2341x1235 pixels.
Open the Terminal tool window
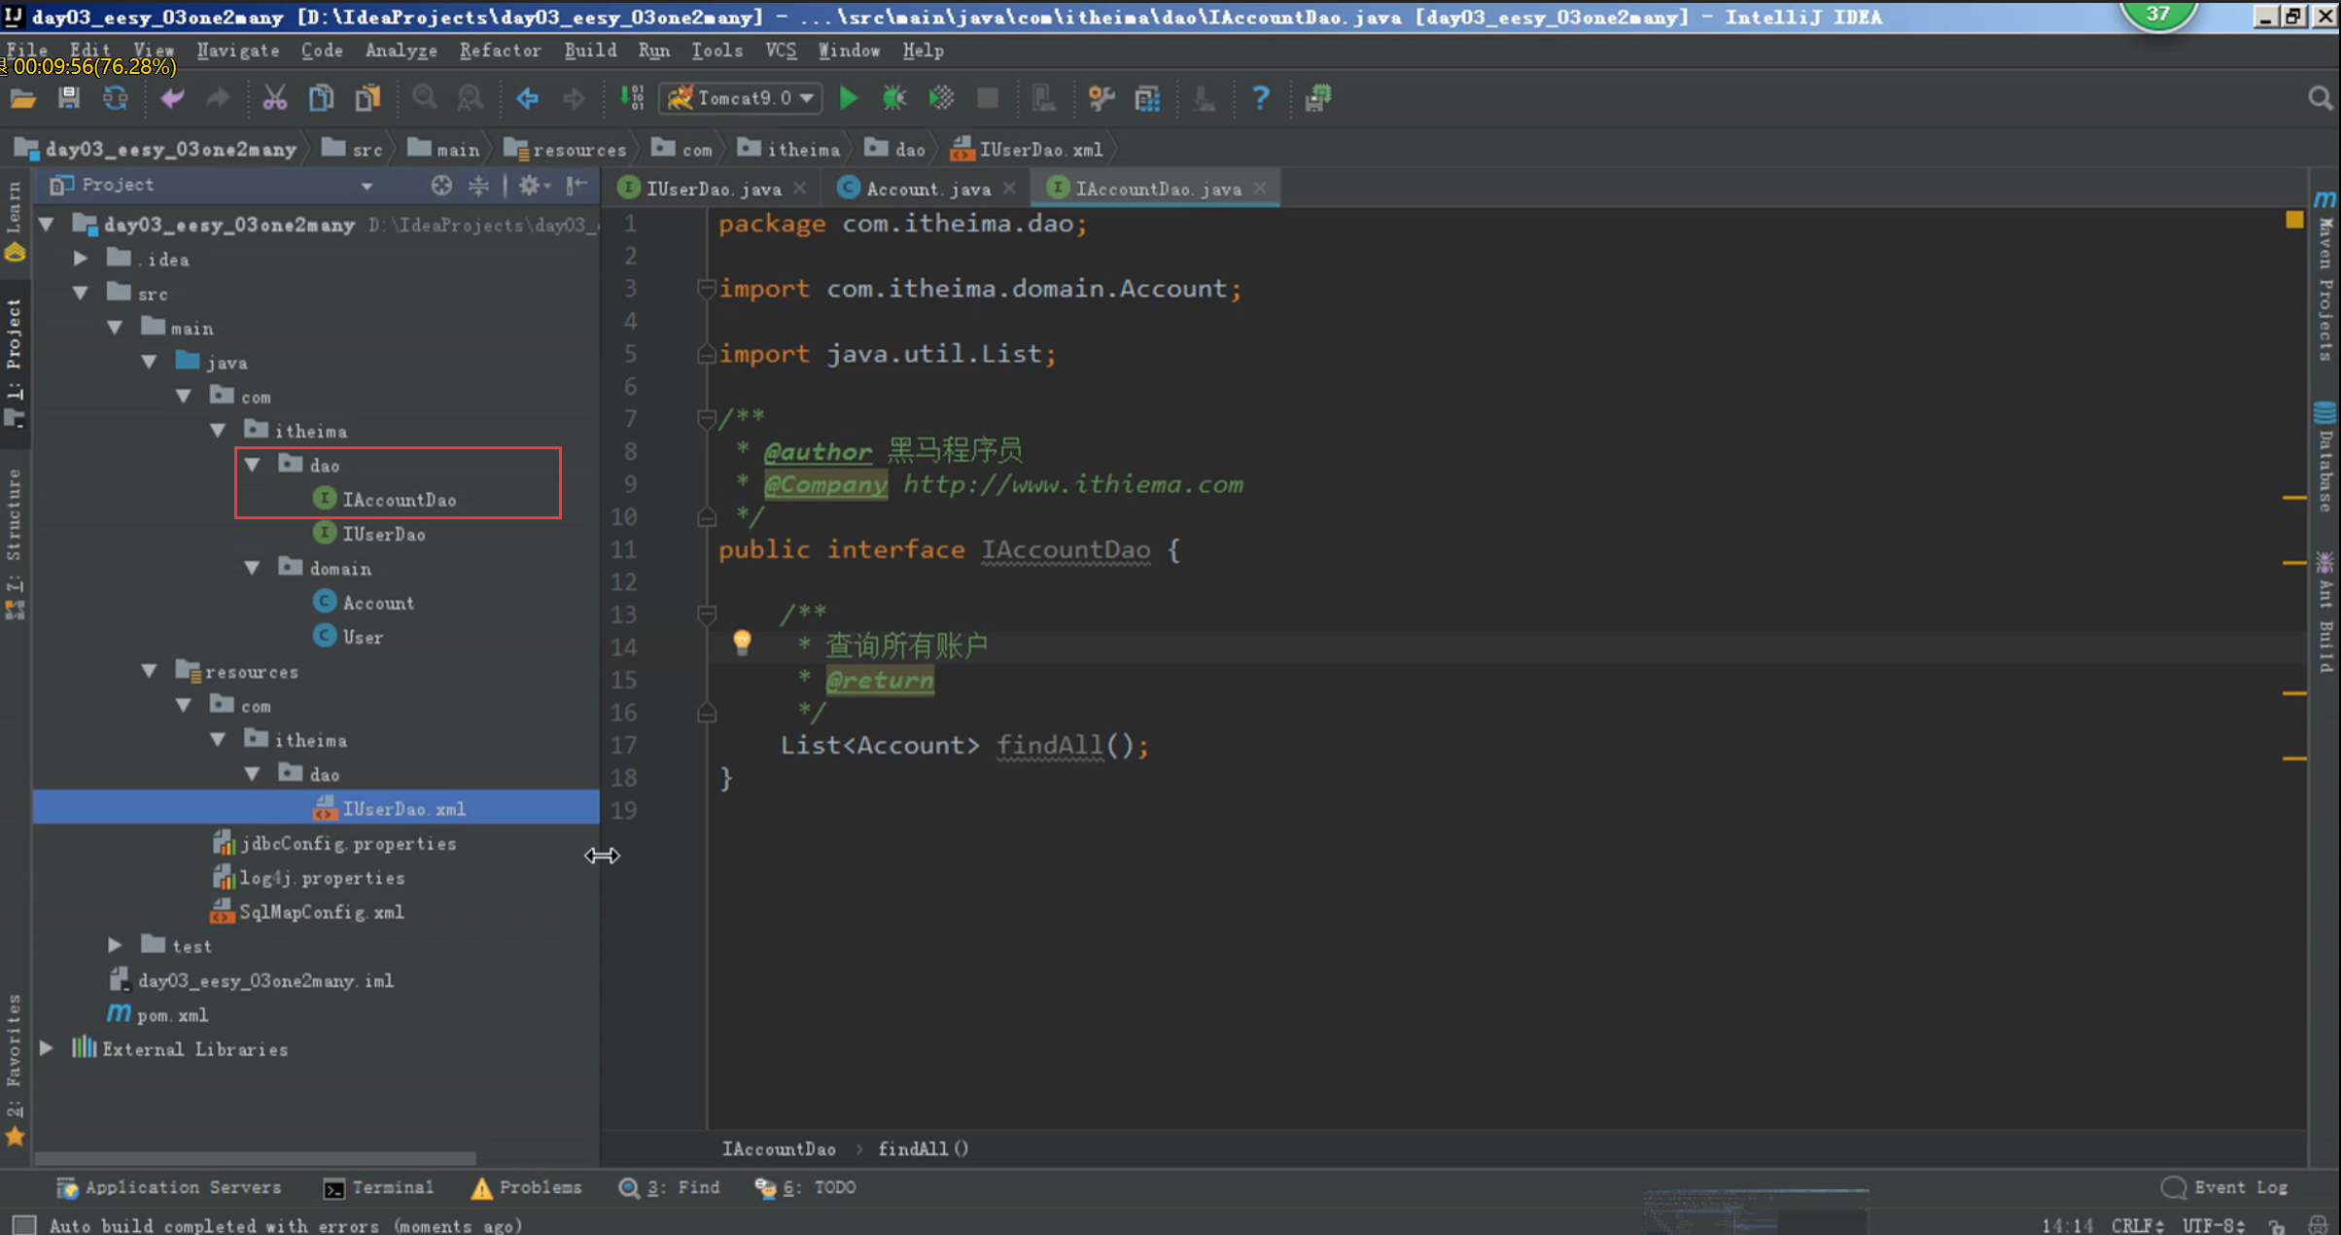(379, 1187)
